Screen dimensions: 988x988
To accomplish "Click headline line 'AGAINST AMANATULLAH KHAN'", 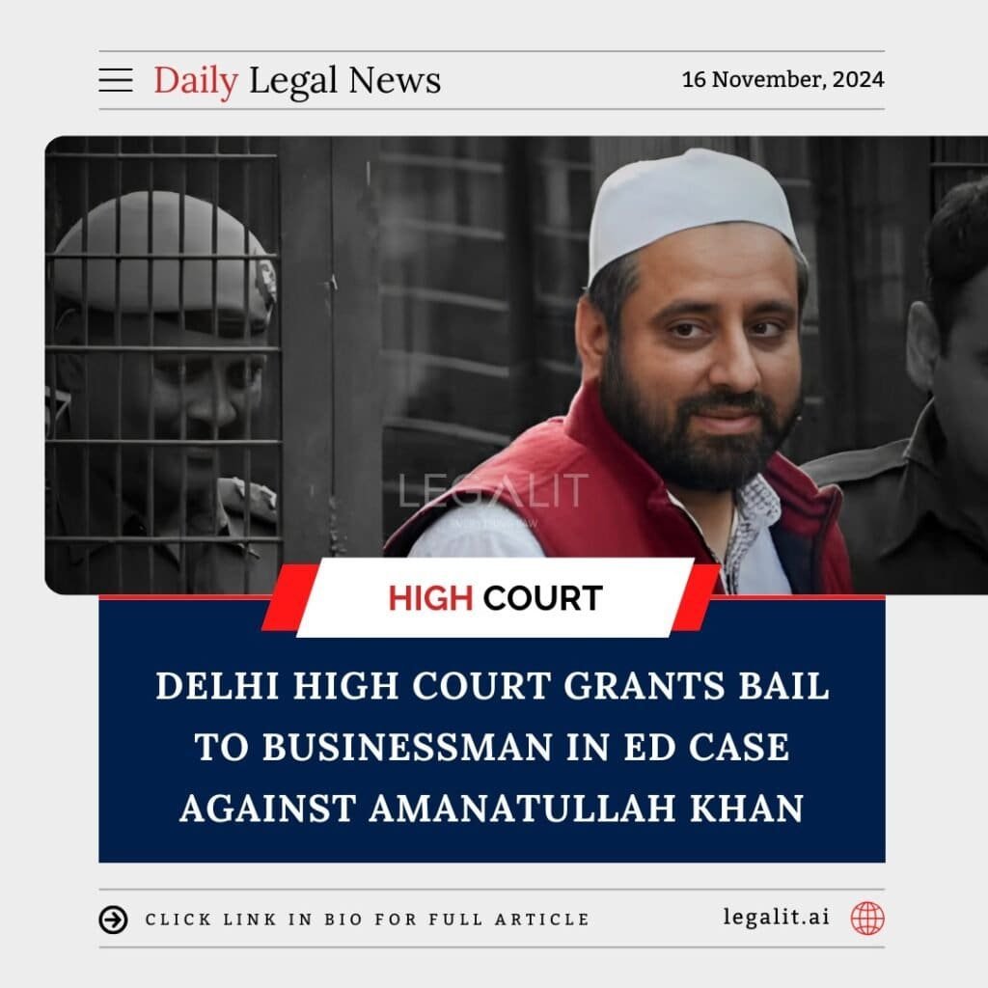I will [492, 808].
